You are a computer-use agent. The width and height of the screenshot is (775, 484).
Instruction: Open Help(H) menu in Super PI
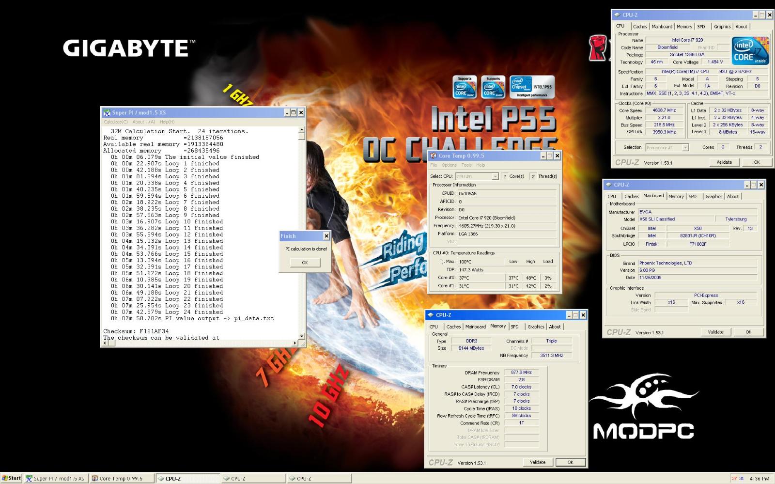click(x=167, y=122)
